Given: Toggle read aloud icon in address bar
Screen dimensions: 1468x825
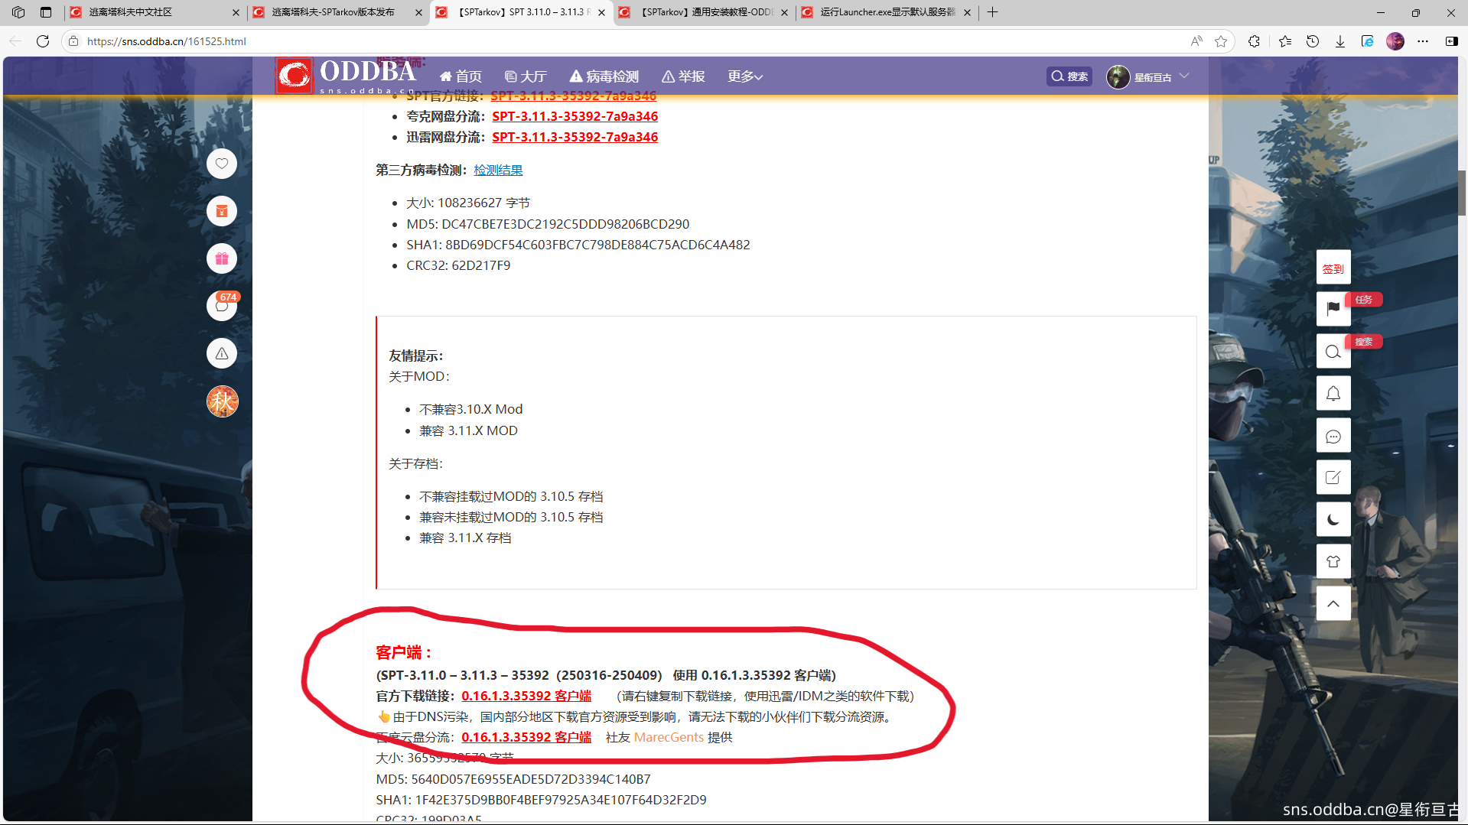Looking at the screenshot, I should (1196, 41).
